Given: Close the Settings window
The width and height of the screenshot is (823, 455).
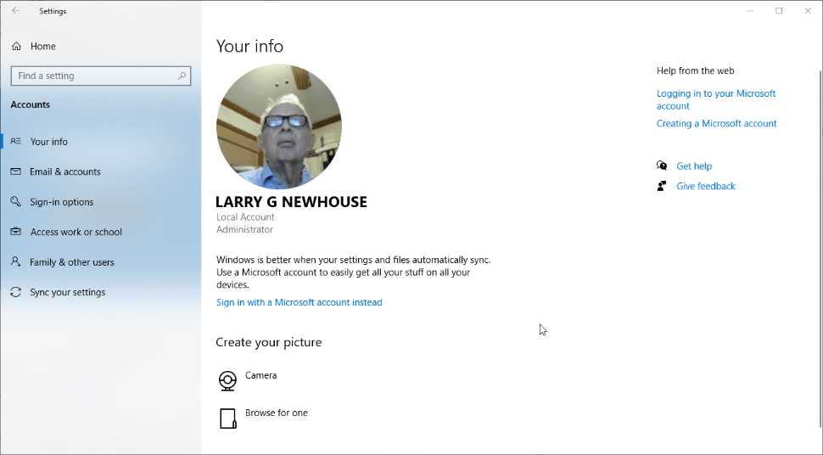Looking at the screenshot, I should click(x=808, y=10).
